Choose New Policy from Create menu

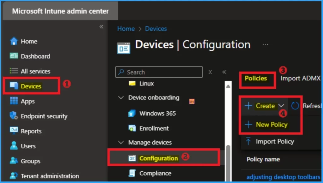tap(271, 125)
